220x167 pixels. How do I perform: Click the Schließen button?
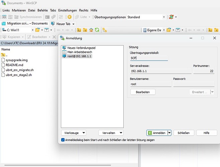tap(184, 133)
